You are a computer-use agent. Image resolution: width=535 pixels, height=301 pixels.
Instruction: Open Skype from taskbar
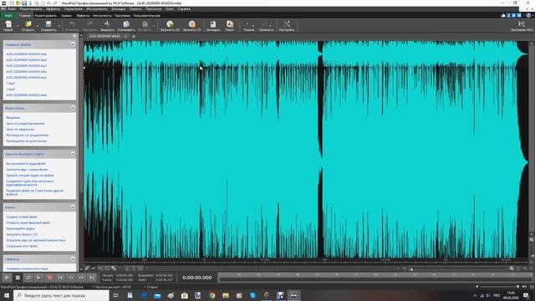[252, 295]
